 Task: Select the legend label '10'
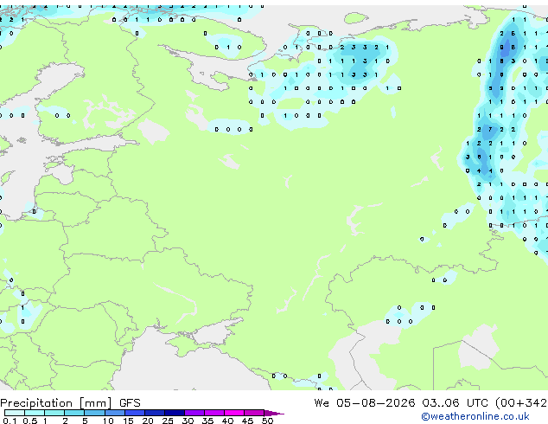coord(108,421)
